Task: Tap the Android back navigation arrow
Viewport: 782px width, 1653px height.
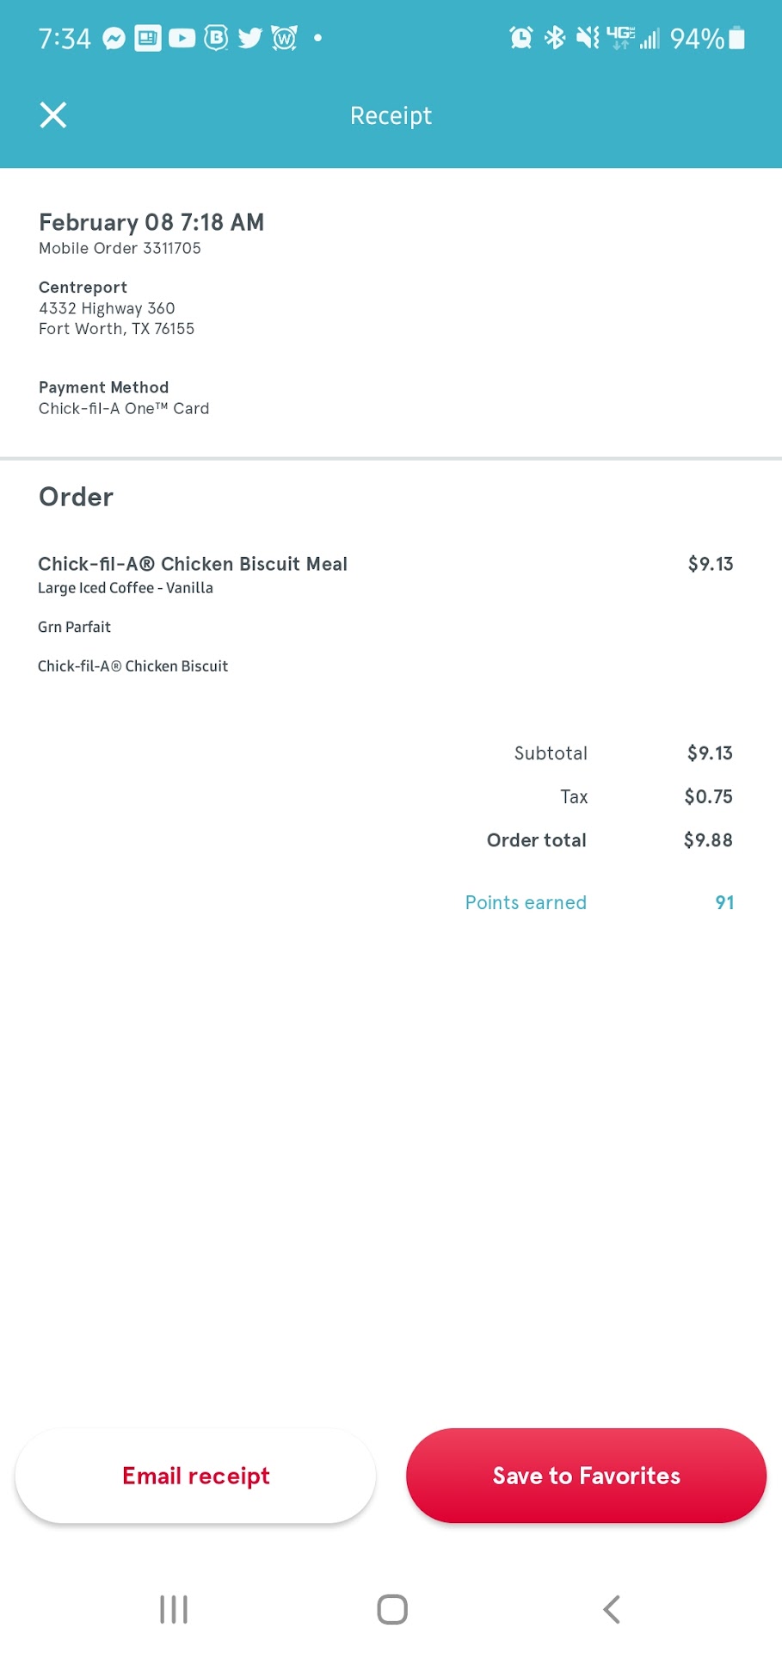Action: 612,1609
